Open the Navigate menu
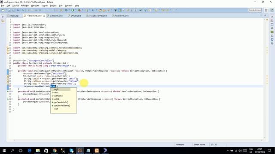Screen dimensions: 275x154 tap(35, 6)
